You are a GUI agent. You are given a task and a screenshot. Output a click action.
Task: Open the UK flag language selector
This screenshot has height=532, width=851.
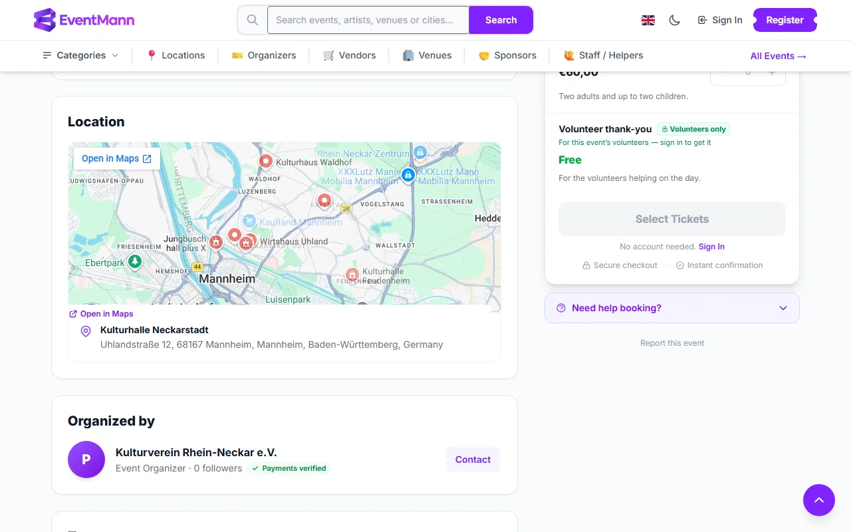point(648,20)
